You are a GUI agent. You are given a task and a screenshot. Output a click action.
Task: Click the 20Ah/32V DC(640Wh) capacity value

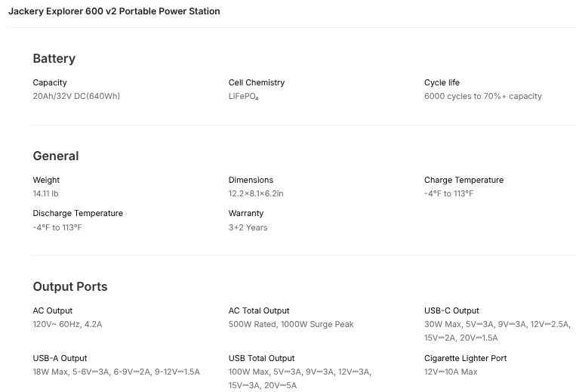[76, 96]
